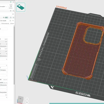Select plate 1 thumbnail

coord(21,7)
